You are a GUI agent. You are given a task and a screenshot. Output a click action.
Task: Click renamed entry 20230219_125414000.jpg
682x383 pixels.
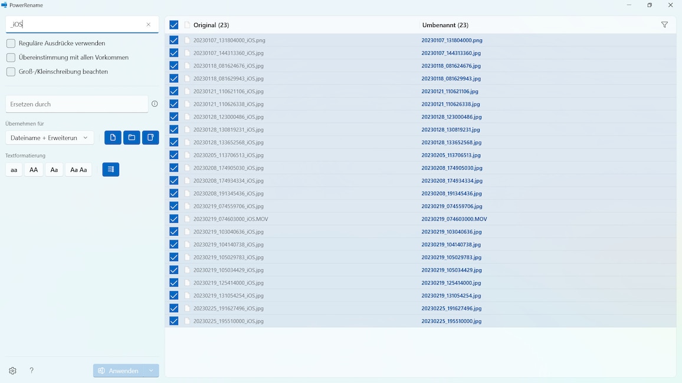click(x=451, y=283)
